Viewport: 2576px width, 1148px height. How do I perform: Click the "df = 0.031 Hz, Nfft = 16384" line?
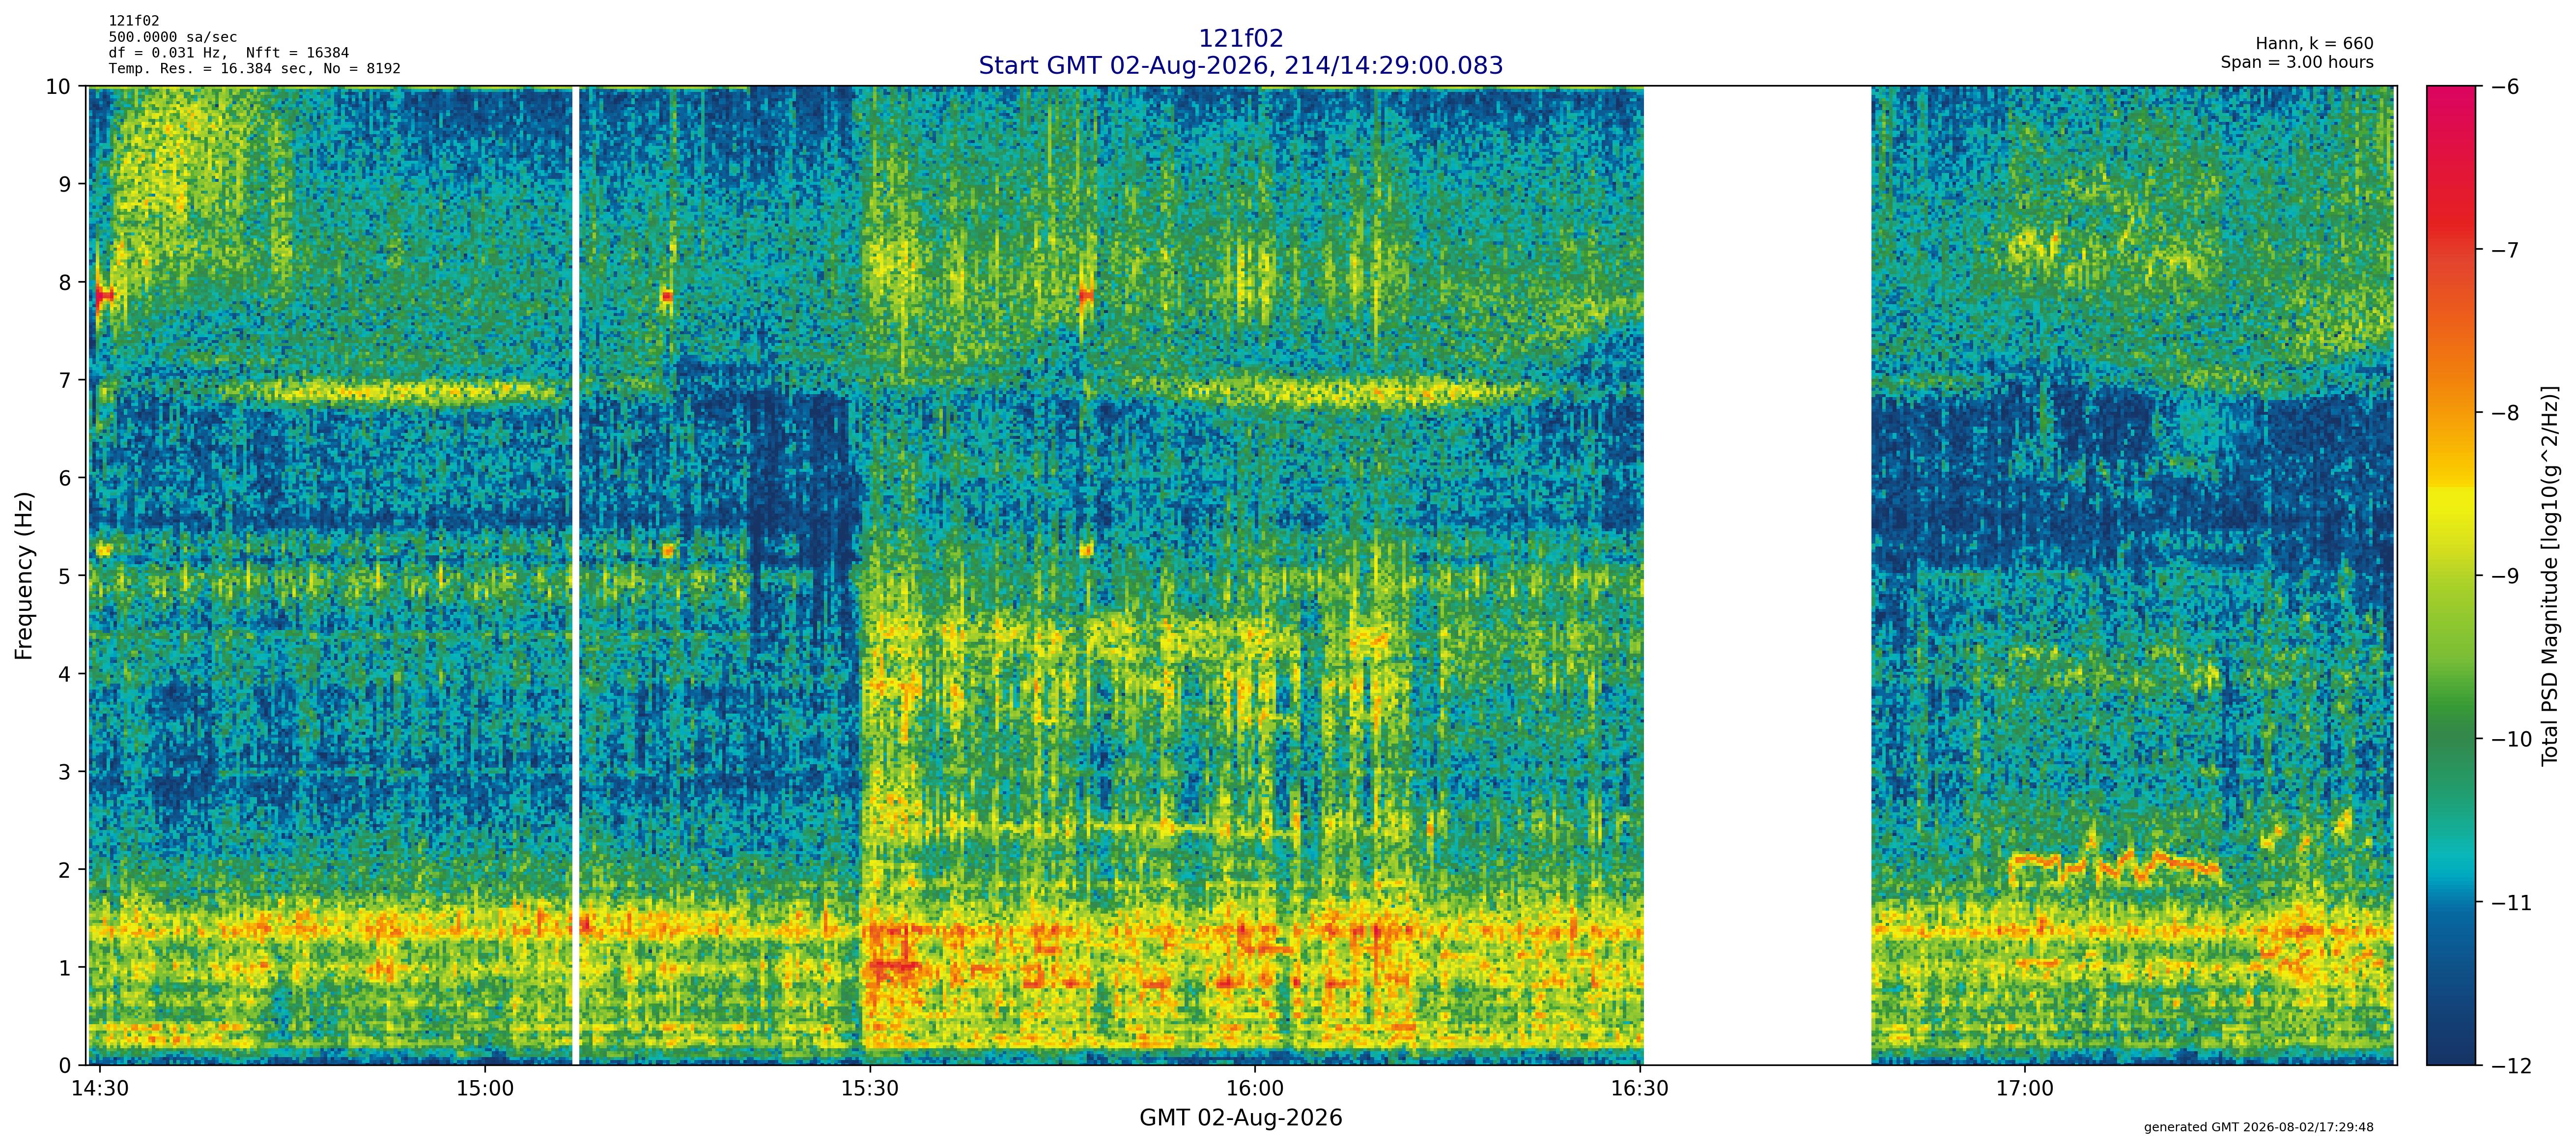[229, 52]
